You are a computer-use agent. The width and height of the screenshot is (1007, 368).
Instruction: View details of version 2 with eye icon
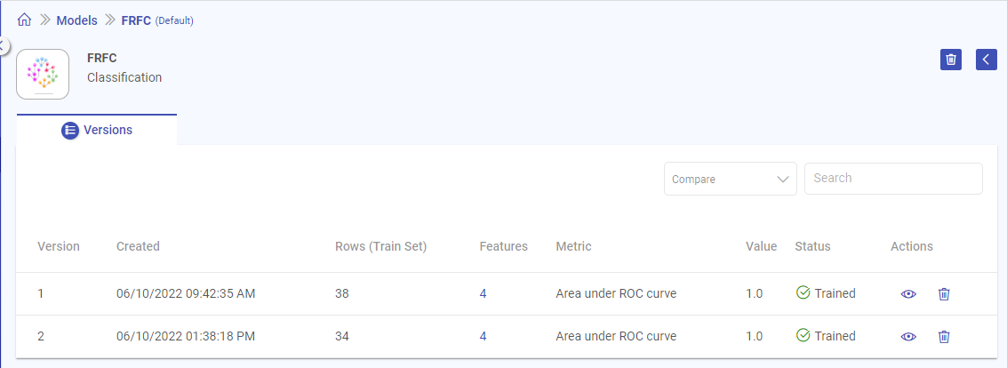coord(908,337)
